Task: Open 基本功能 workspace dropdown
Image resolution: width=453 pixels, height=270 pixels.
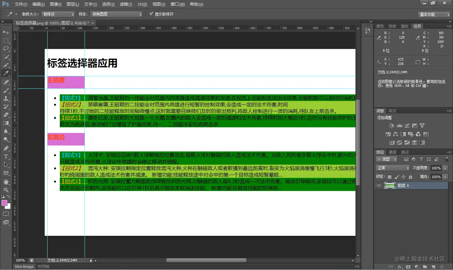Action: click(434, 14)
